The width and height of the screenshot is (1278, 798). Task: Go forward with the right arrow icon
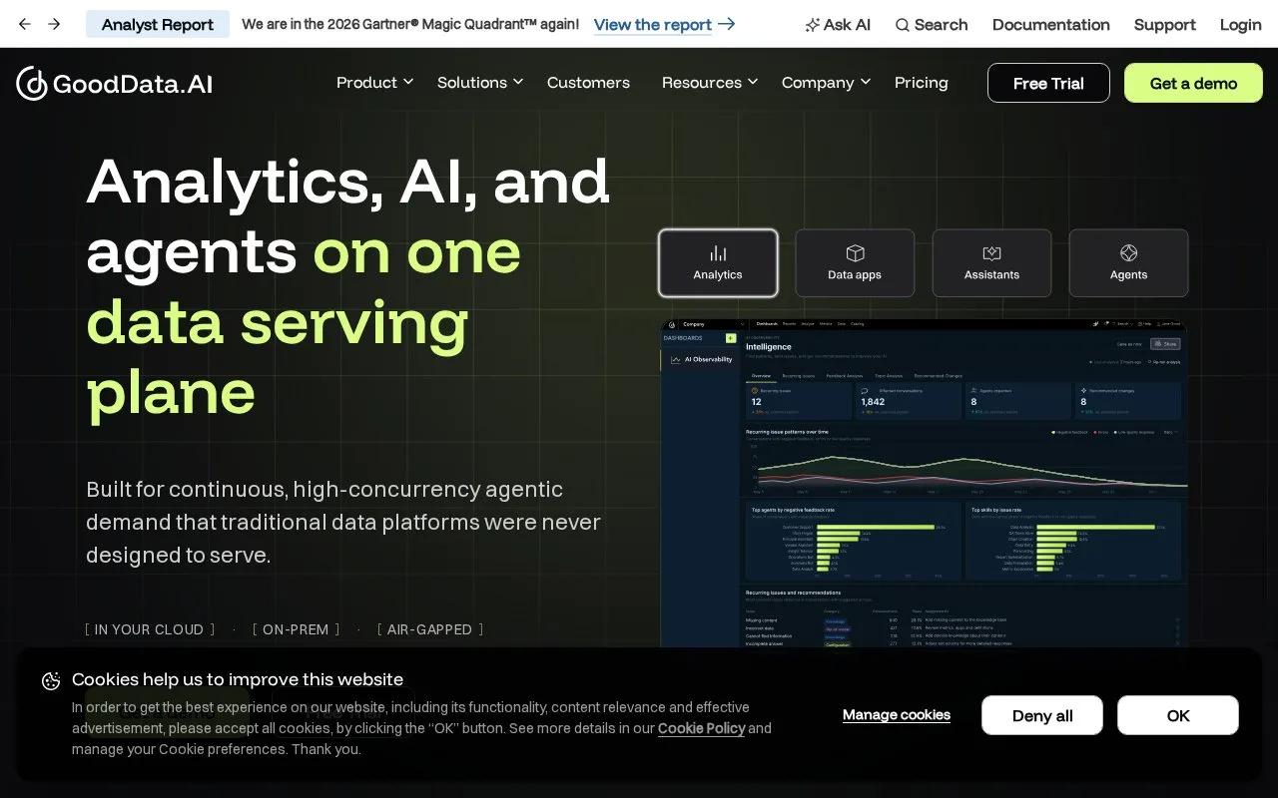pyautogui.click(x=55, y=24)
